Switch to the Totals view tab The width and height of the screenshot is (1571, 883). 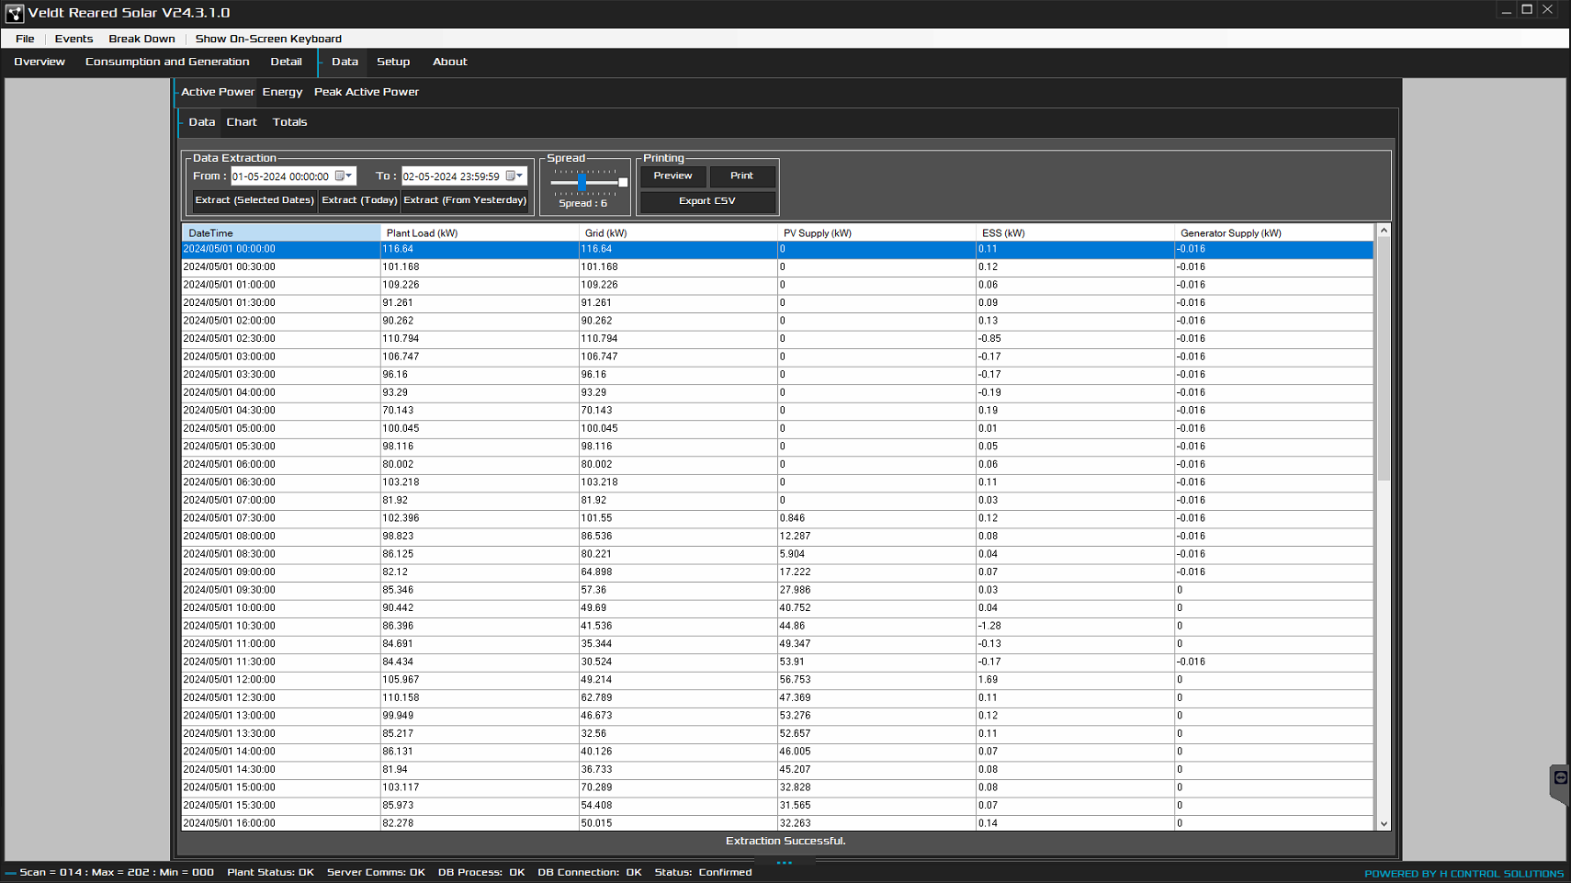pyautogui.click(x=289, y=122)
